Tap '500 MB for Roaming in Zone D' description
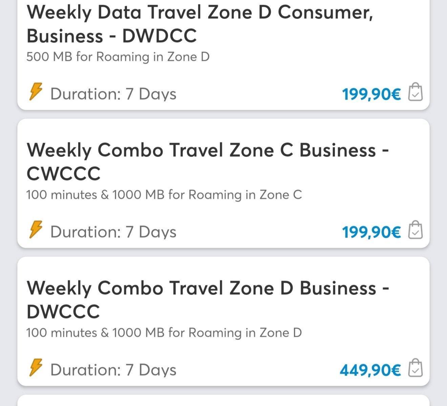447x406 pixels. click(118, 57)
